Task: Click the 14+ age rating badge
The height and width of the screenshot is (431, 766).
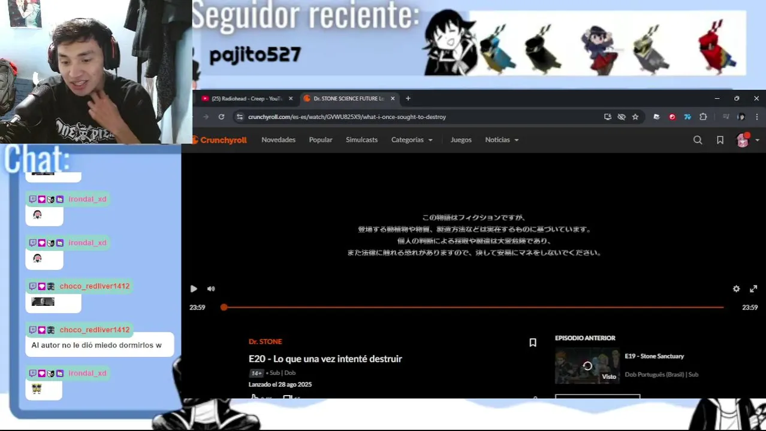Action: pyautogui.click(x=257, y=373)
